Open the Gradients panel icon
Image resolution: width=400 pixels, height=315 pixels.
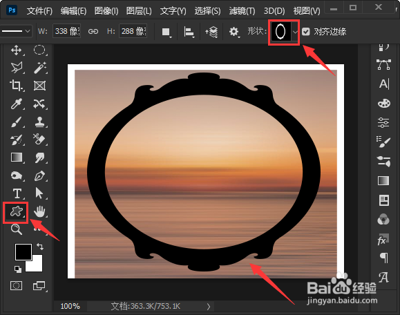383,181
